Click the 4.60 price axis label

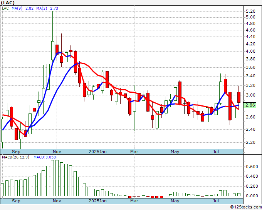point(251,30)
